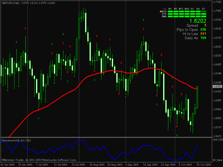Click the 15 Jun 2009 date label
Image resolution: width=223 pixels, height=167 pixels.
pyautogui.click(x=7, y=165)
